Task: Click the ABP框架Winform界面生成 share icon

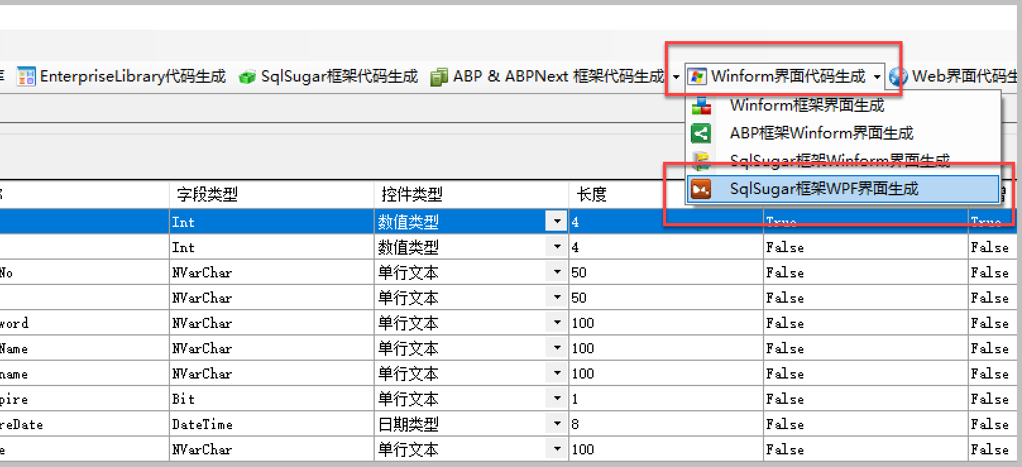Action: click(701, 133)
